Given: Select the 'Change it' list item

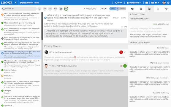Looking at the screenshot, I should click(x=21, y=92).
